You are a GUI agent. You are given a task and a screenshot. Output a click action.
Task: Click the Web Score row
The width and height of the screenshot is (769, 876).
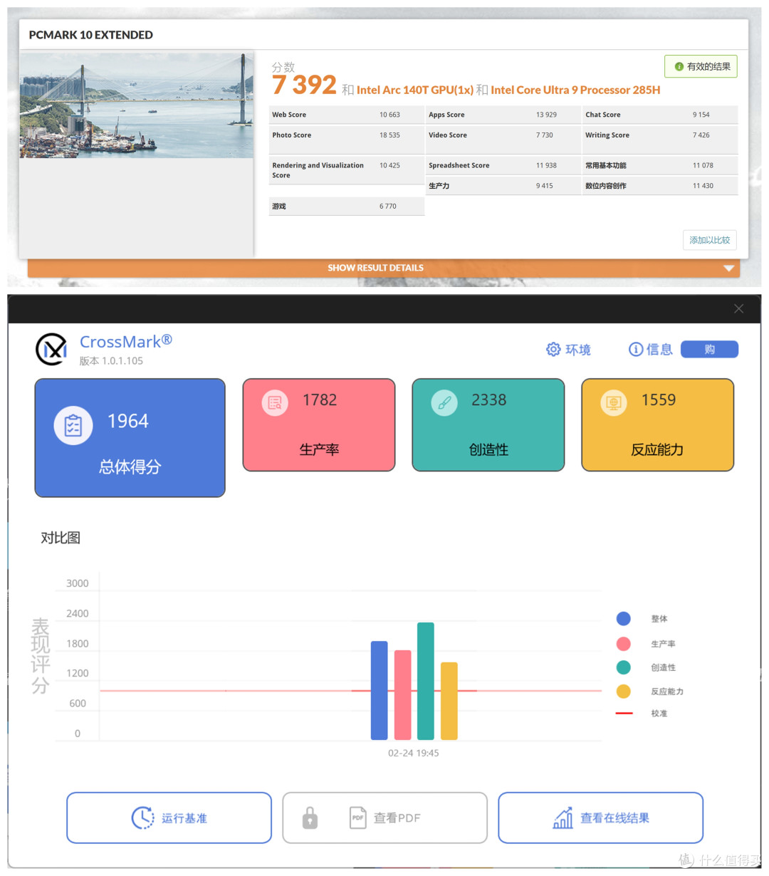click(347, 115)
